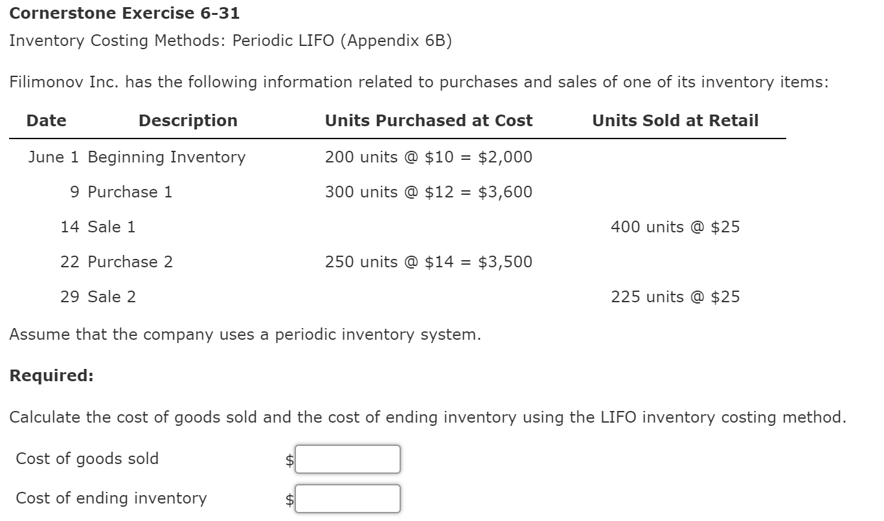Image resolution: width=884 pixels, height=521 pixels.
Task: Click the Cost of ending inventory input field
Action: 347,498
